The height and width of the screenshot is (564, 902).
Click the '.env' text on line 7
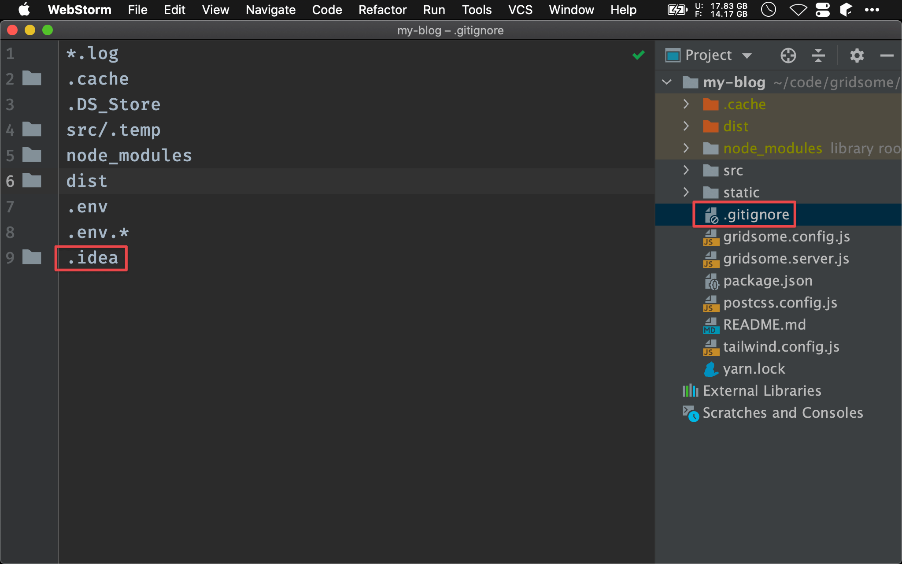pos(87,207)
